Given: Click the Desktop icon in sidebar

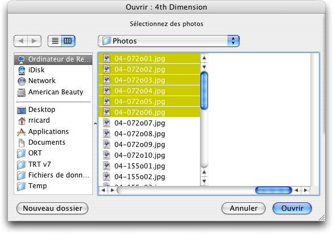Looking at the screenshot, I should click(x=22, y=110).
